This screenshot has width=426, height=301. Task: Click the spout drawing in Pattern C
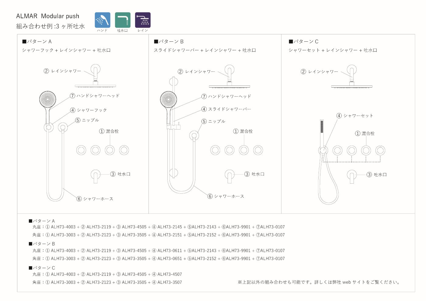[352, 177]
